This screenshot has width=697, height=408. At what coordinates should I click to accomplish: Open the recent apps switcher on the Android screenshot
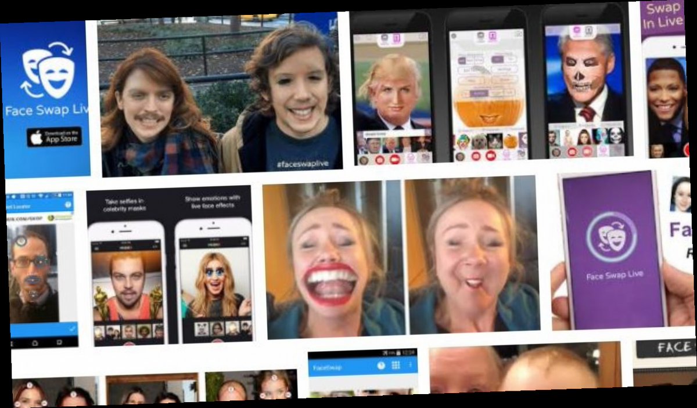(58, 342)
